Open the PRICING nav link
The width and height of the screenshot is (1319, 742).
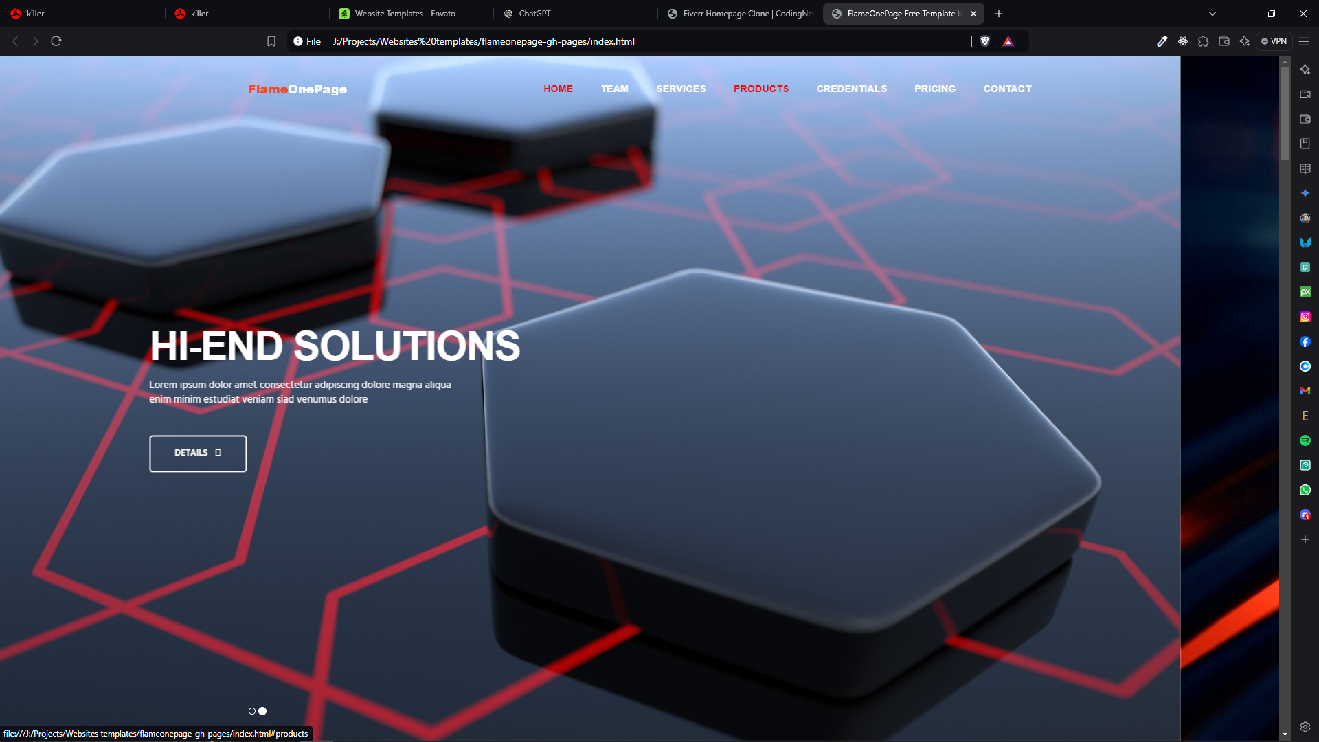point(934,89)
